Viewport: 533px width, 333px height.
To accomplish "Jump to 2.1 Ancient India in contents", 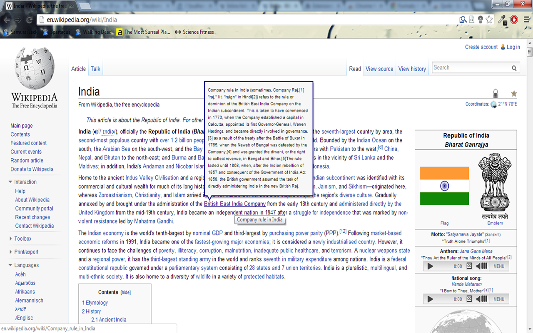I will point(109,320).
